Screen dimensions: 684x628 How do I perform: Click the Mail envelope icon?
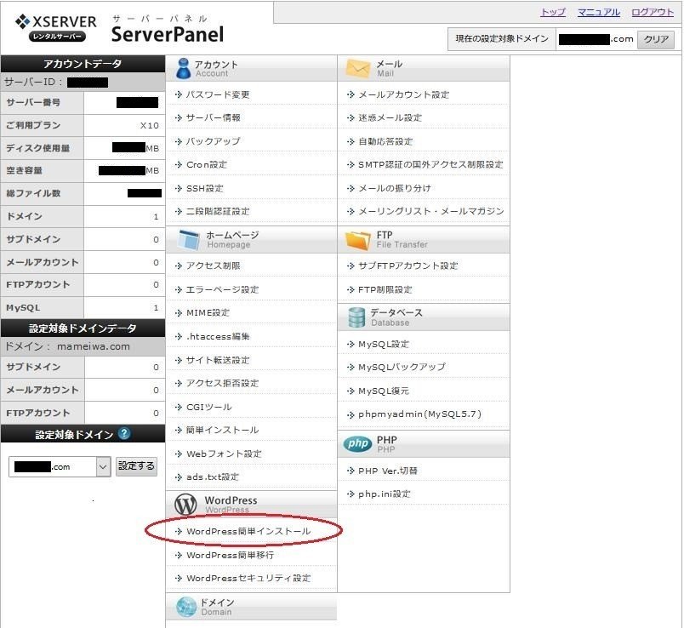pyautogui.click(x=357, y=69)
